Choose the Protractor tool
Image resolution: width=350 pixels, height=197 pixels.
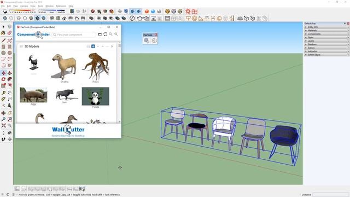click(3, 99)
